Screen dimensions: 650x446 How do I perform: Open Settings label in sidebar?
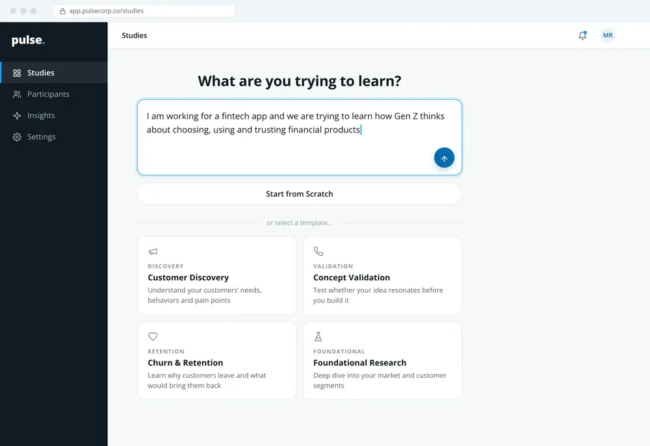tap(42, 137)
